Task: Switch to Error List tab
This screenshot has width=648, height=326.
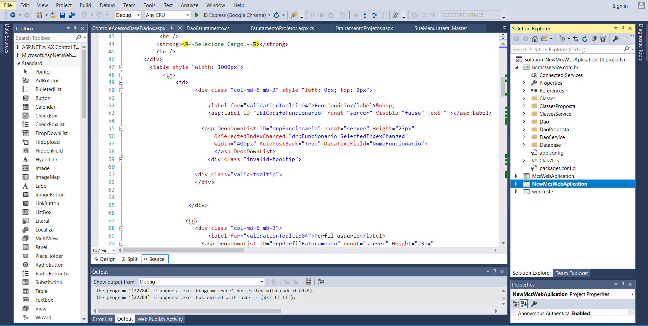Action: [x=103, y=319]
